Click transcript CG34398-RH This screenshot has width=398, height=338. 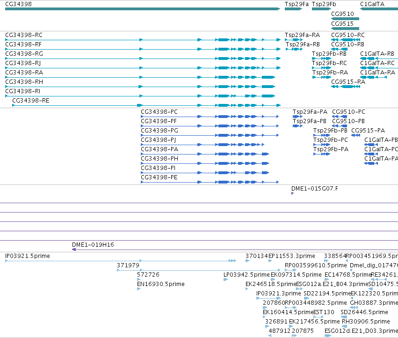(140, 87)
